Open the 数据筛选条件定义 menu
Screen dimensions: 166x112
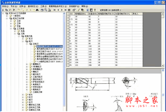pyautogui.click(x=58, y=6)
